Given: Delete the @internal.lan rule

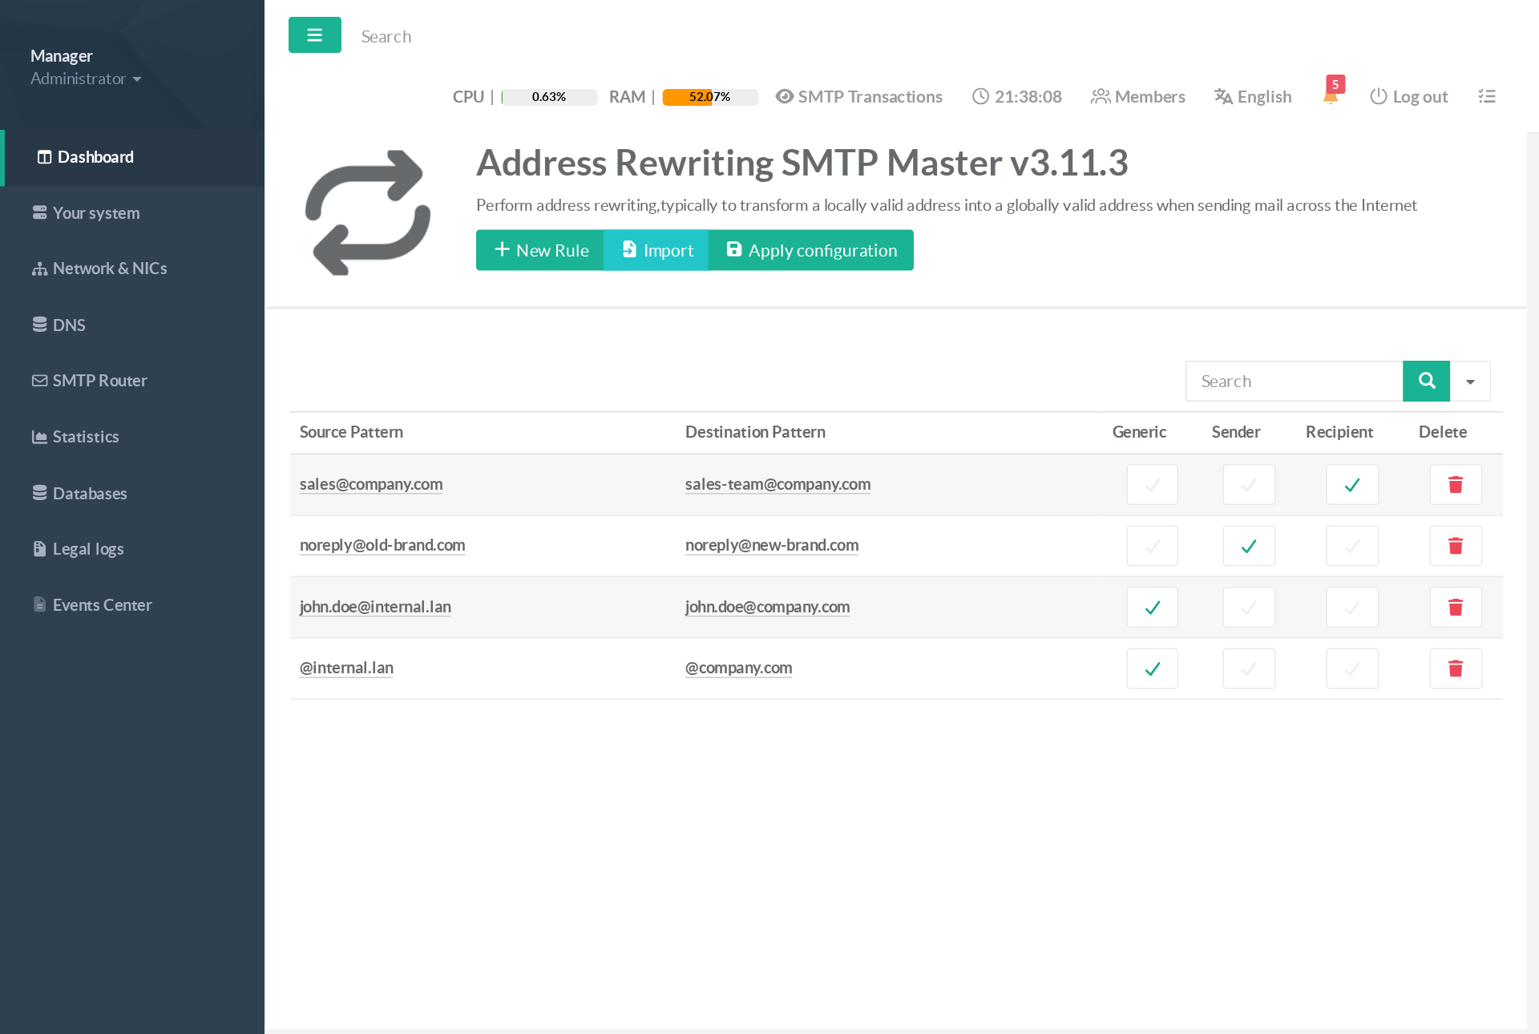Looking at the screenshot, I should tap(1456, 668).
